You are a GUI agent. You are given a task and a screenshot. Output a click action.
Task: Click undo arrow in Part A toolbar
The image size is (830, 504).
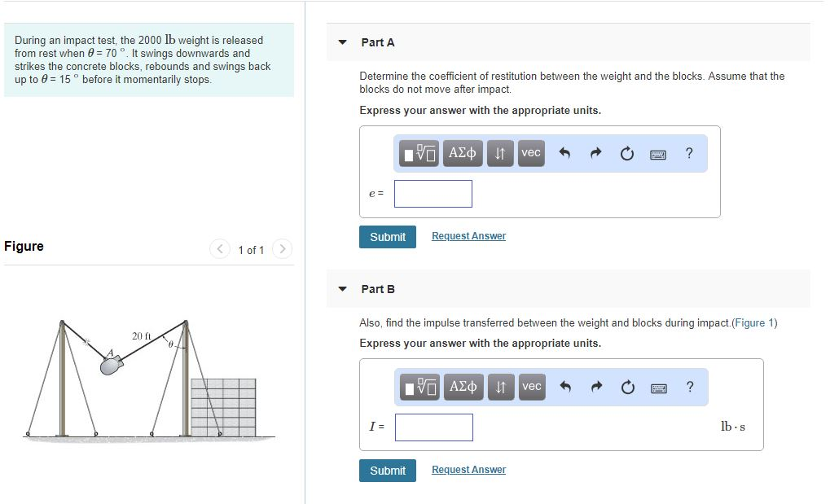(x=564, y=153)
